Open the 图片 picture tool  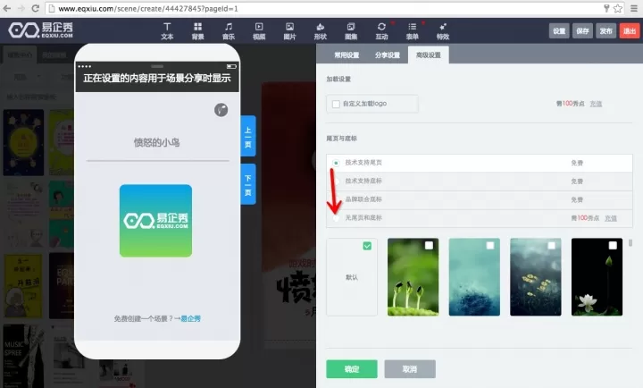(289, 31)
